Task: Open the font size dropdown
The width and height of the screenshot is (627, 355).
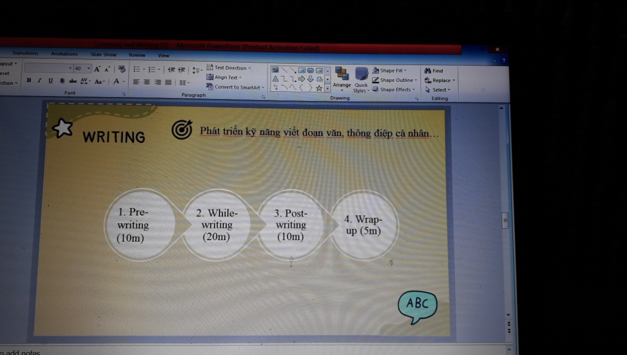Action: coord(89,69)
